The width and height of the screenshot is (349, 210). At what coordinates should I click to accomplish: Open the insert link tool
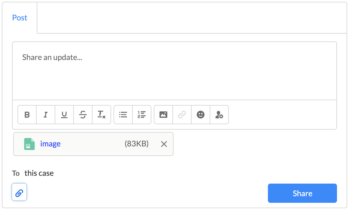point(182,115)
